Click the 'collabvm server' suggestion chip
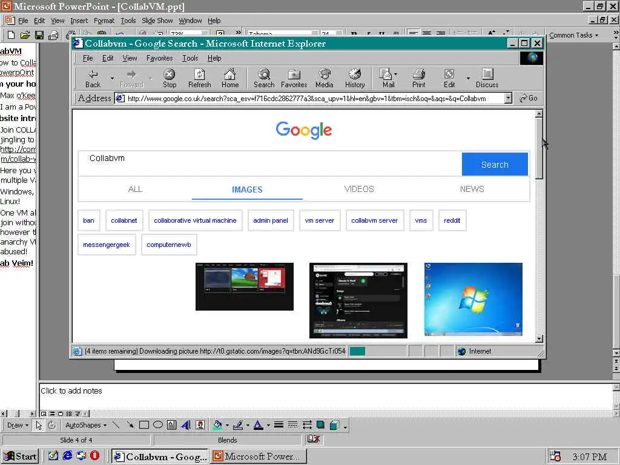This screenshot has width=620, height=465. pyautogui.click(x=374, y=220)
